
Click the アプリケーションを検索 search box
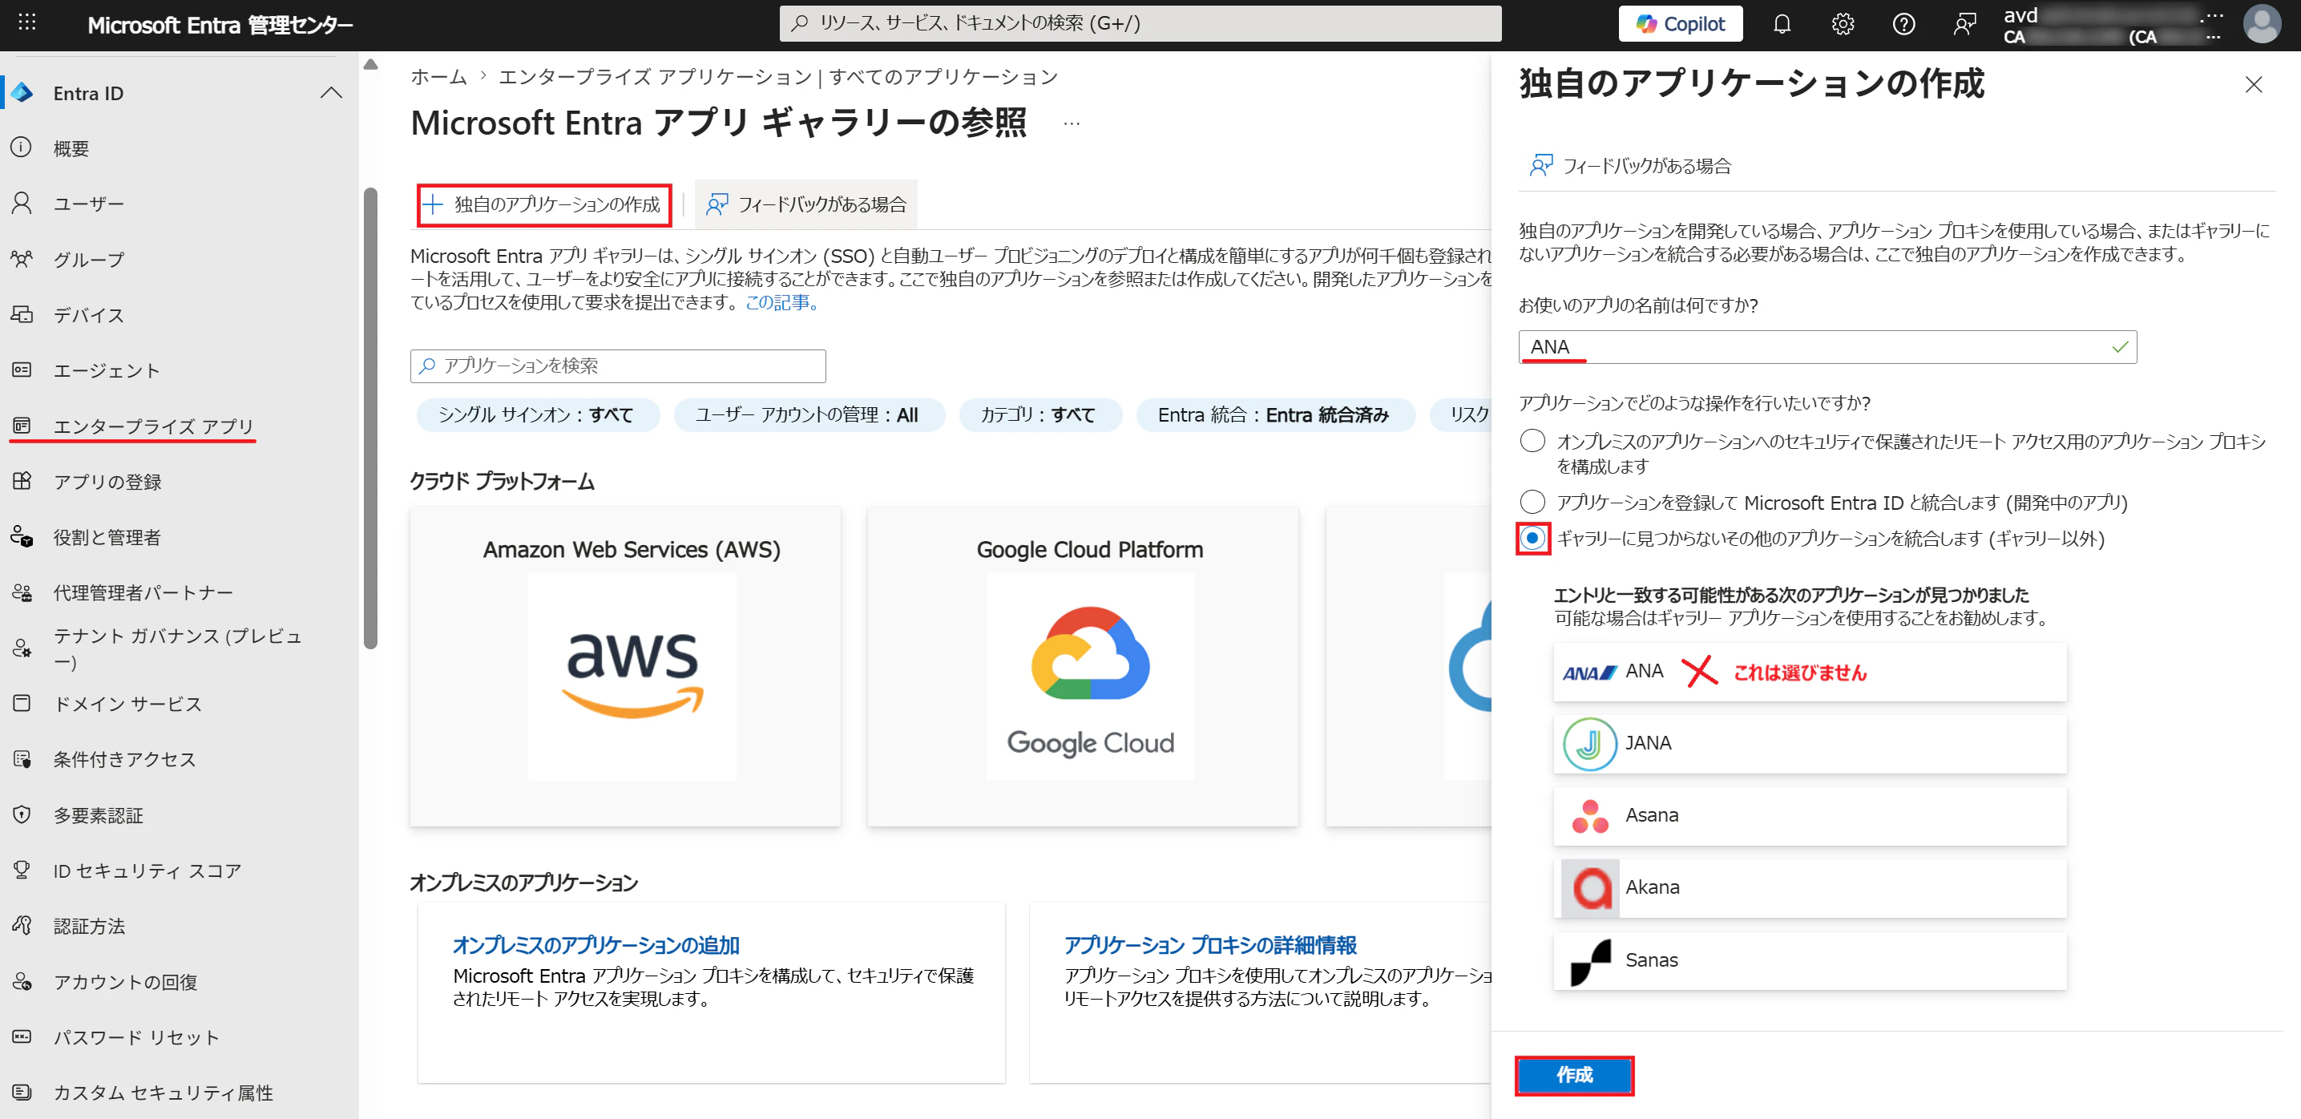click(617, 366)
